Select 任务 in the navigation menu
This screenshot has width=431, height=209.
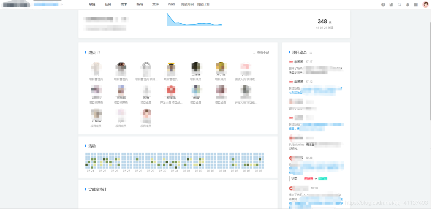tap(108, 4)
